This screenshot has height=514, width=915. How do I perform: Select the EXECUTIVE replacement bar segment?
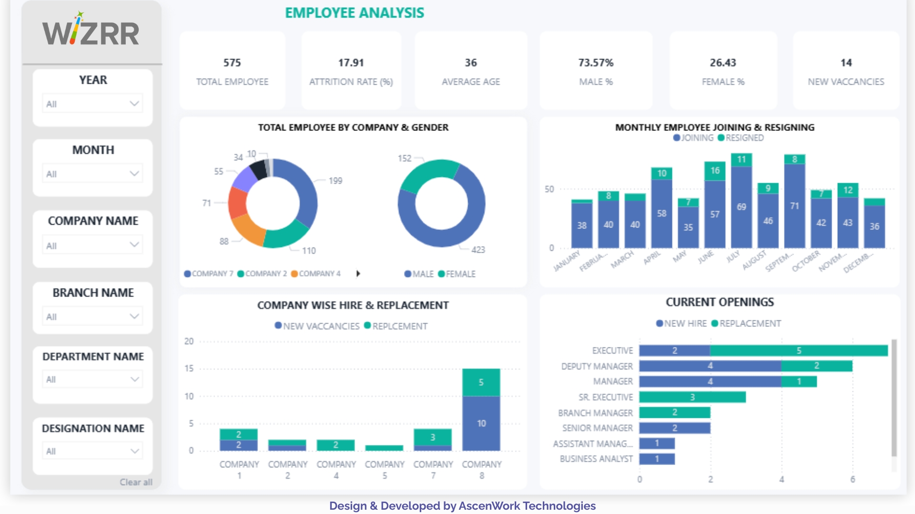point(799,351)
